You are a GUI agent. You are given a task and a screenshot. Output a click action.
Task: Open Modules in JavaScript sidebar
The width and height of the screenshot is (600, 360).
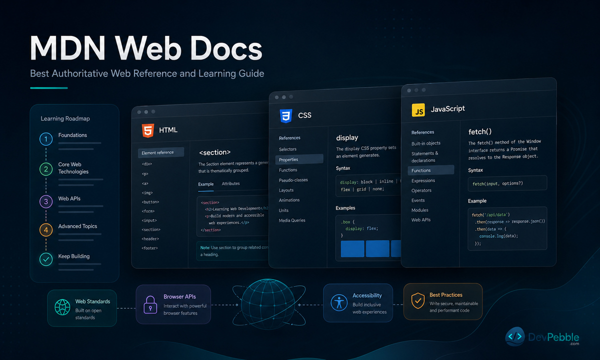[x=420, y=210]
